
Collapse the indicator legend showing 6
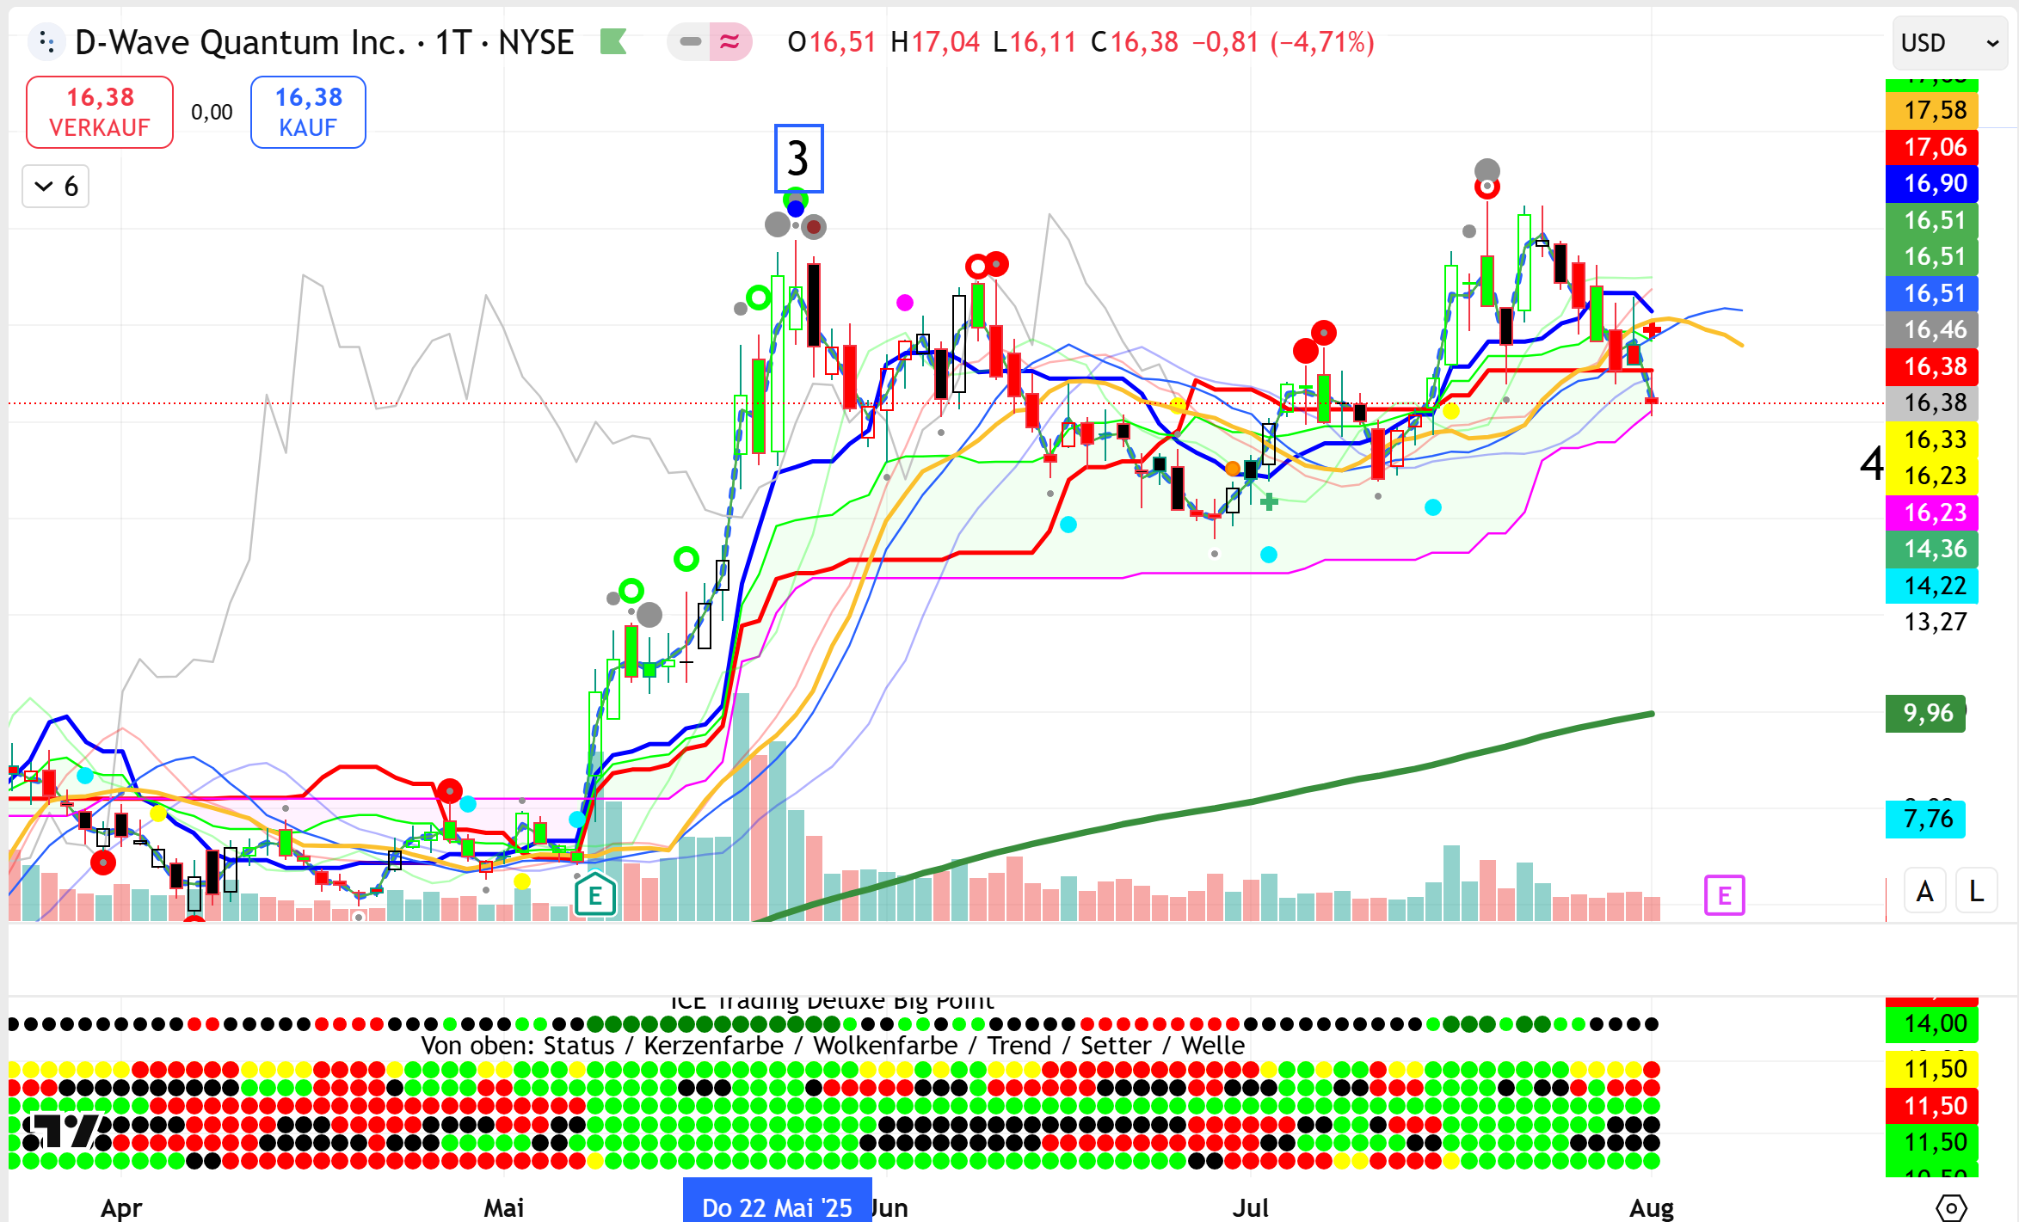click(x=56, y=187)
